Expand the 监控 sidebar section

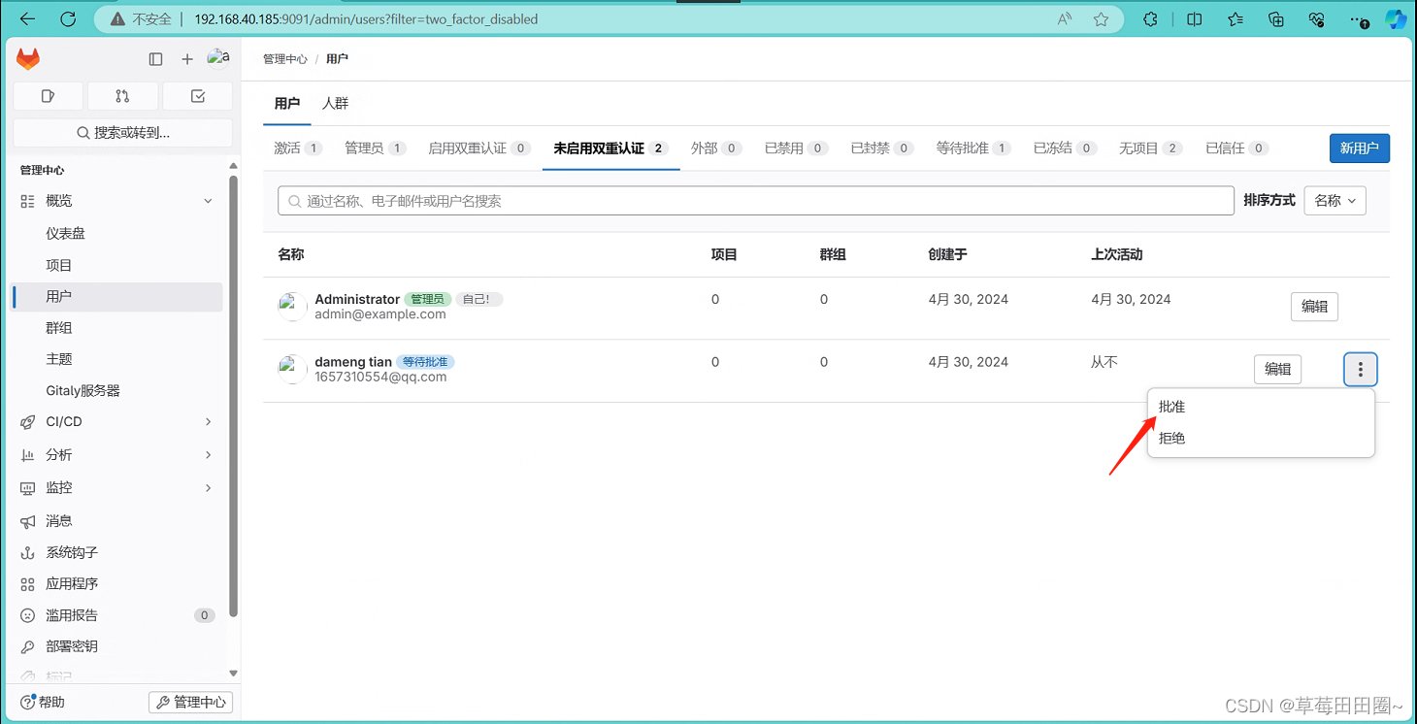pyautogui.click(x=117, y=488)
